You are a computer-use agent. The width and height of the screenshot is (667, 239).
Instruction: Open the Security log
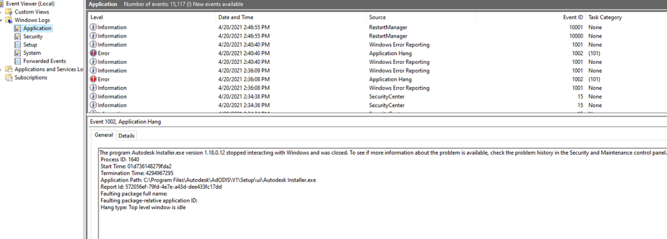click(x=33, y=37)
